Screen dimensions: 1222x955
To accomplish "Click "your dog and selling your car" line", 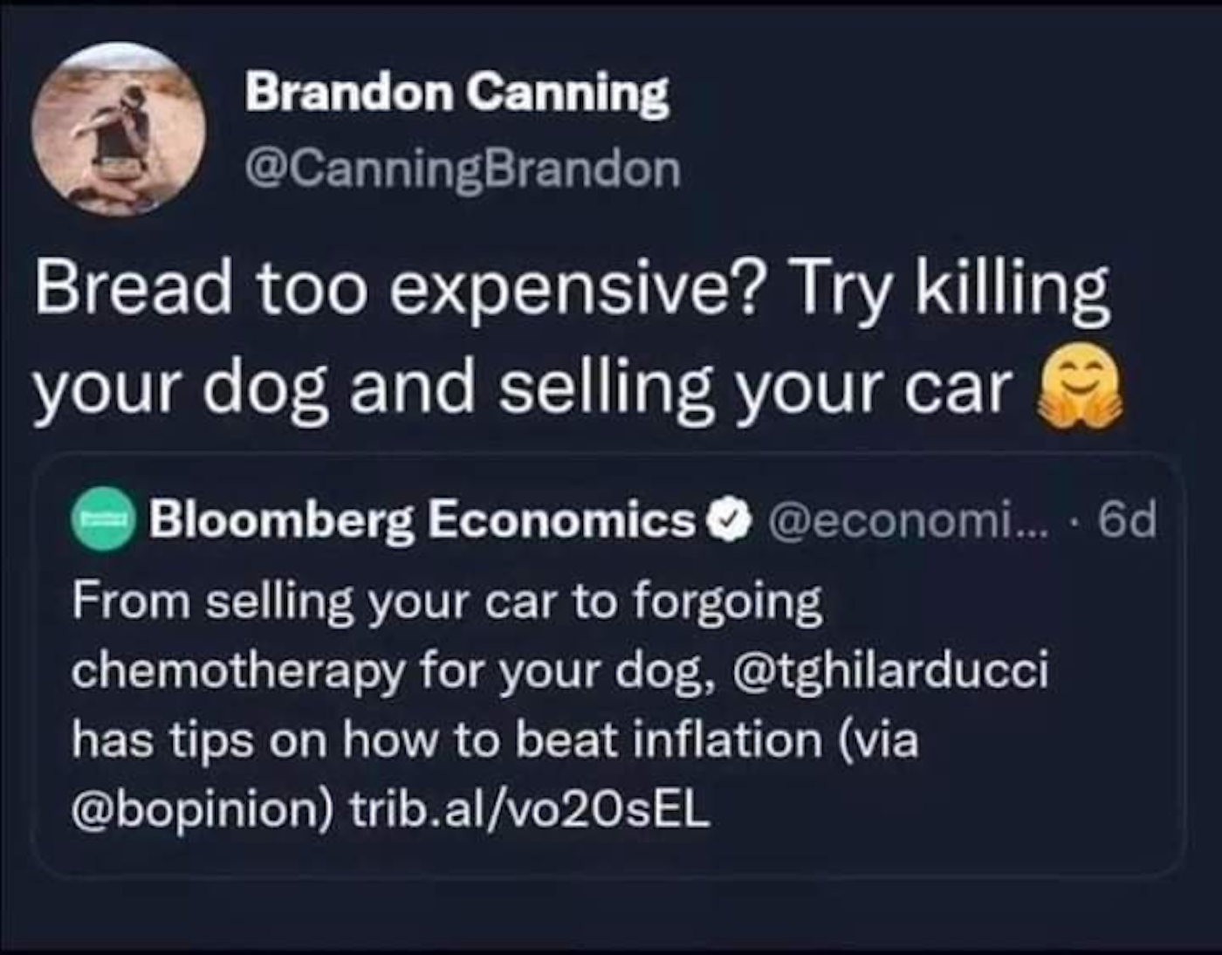I will (x=524, y=387).
